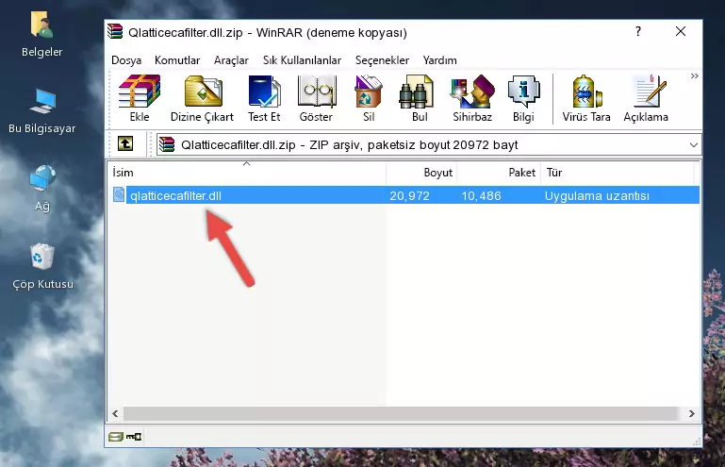
Task: Open Bu Bilgisayar desktop icon
Action: [x=41, y=111]
